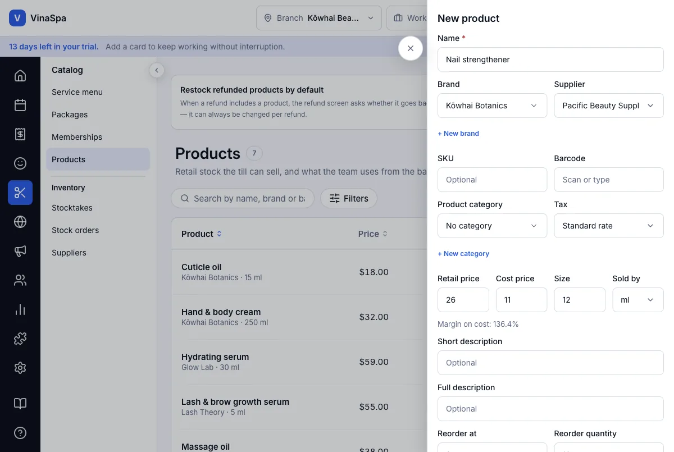The width and height of the screenshot is (674, 452).
Task: Collapse the Catalog side menu
Action: [x=157, y=70]
